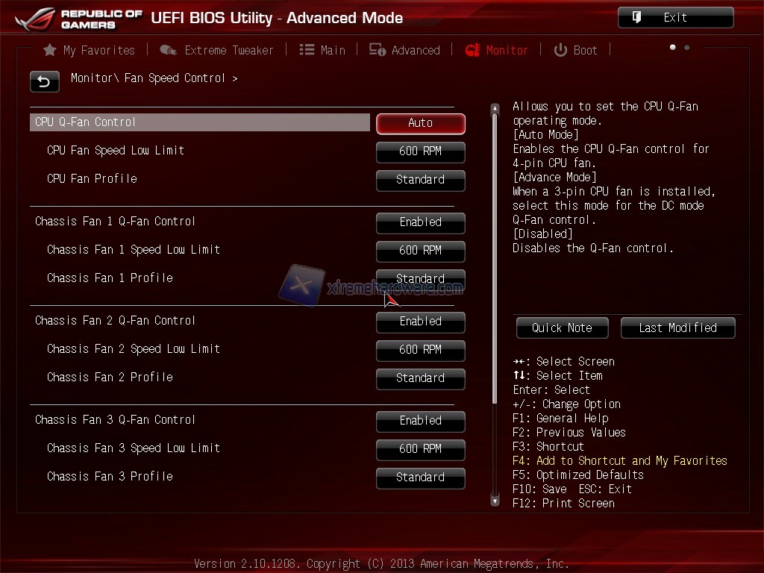Select Chassis Fan 2 Speed Low Limit value
Screen dimensions: 764x573
pyautogui.click(x=421, y=350)
